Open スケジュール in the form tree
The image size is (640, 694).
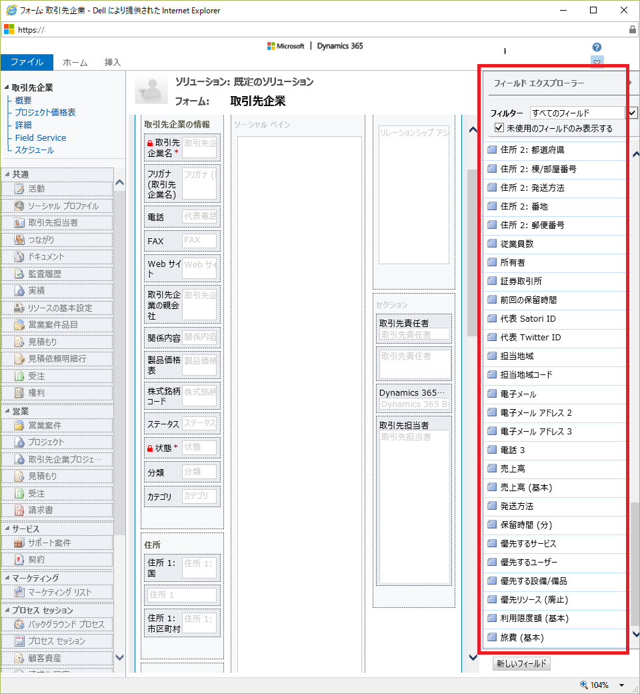coord(35,150)
